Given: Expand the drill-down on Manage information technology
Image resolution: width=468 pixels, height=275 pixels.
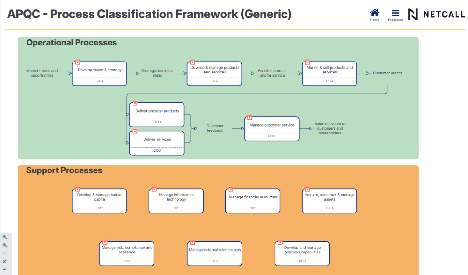Looking at the screenshot, I should tap(154, 189).
